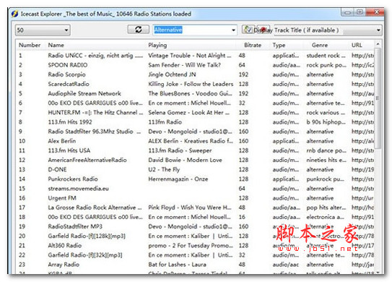This screenshot has height=282, width=392.
Task: Minimize the Icecast Explorer window
Action: (x=348, y=12)
